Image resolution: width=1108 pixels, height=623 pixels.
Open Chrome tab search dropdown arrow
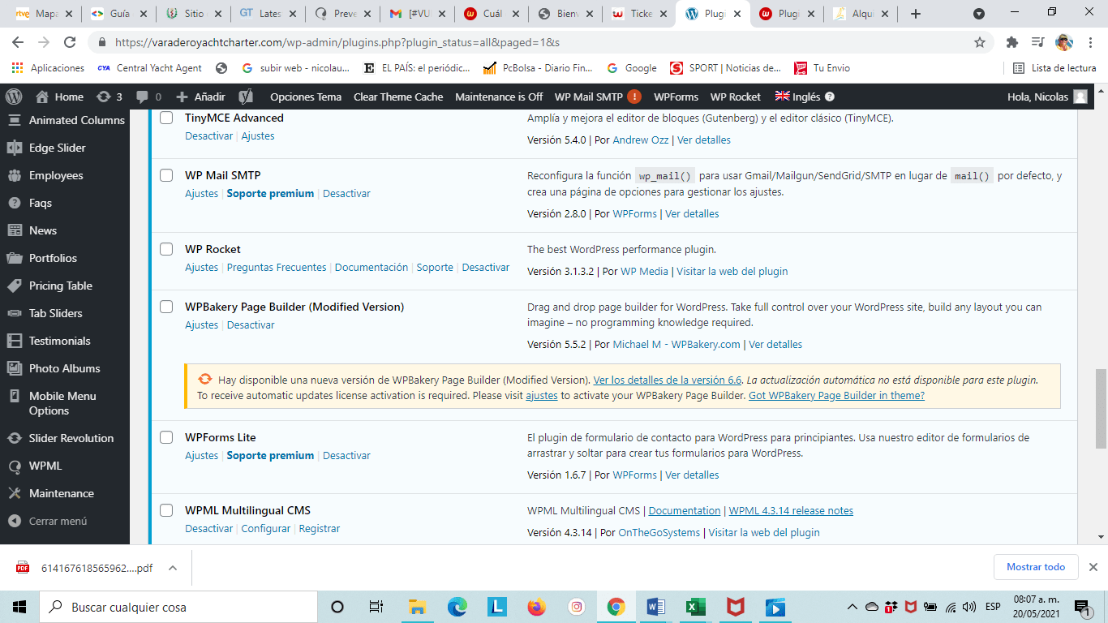click(979, 14)
